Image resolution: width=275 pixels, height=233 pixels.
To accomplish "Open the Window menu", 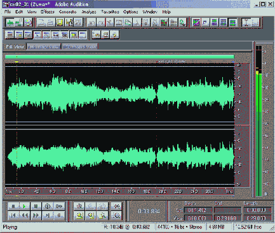I will [x=150, y=12].
